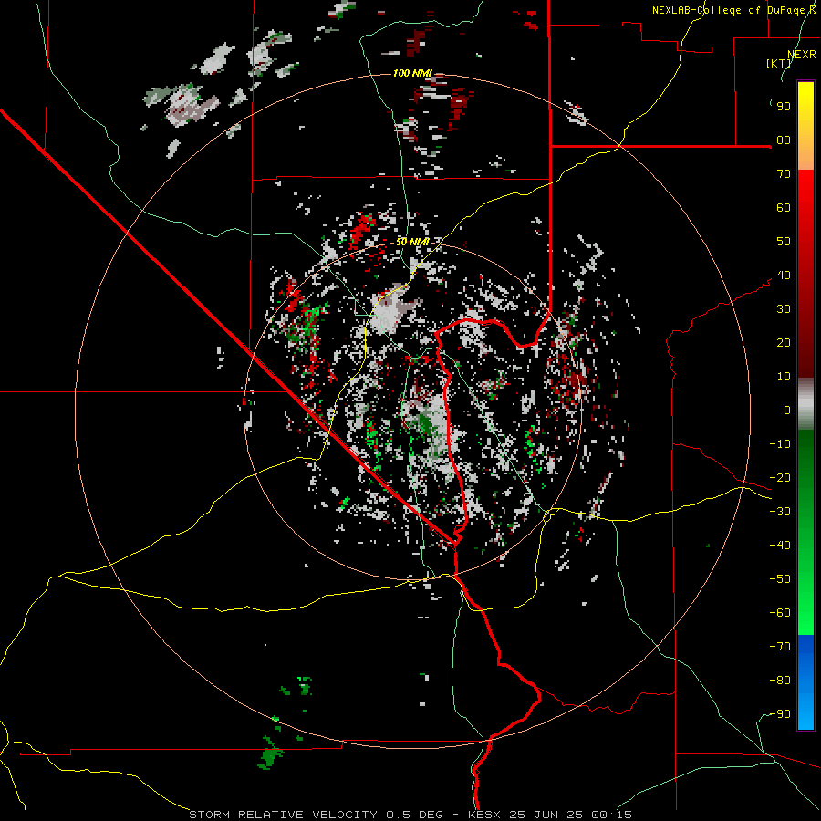The height and width of the screenshot is (821, 821).
Task: Click the STORM RELATIVE VELOCITY caption text
Action: (283, 815)
